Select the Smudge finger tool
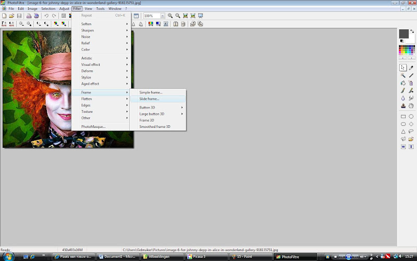Screen dimensions: 417x261 pos(411,98)
